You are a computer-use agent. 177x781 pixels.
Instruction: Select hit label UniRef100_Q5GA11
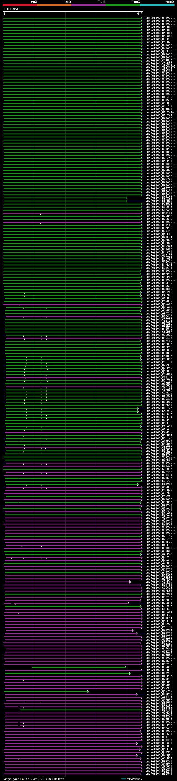click(159, 33)
